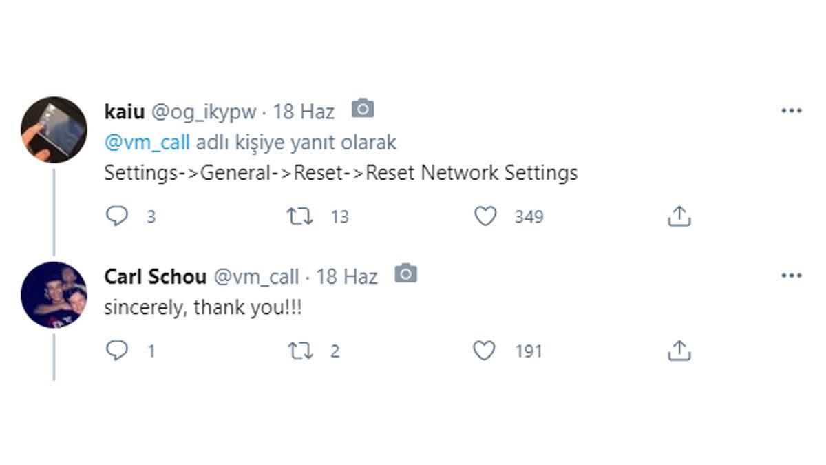Reply to Carl Schou's tweet

point(118,351)
